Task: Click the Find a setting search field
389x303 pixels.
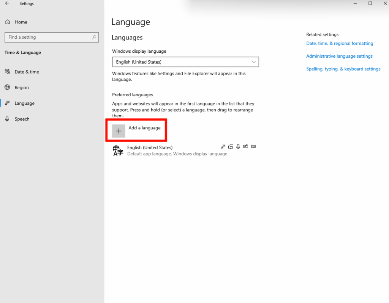Action: 47,37
